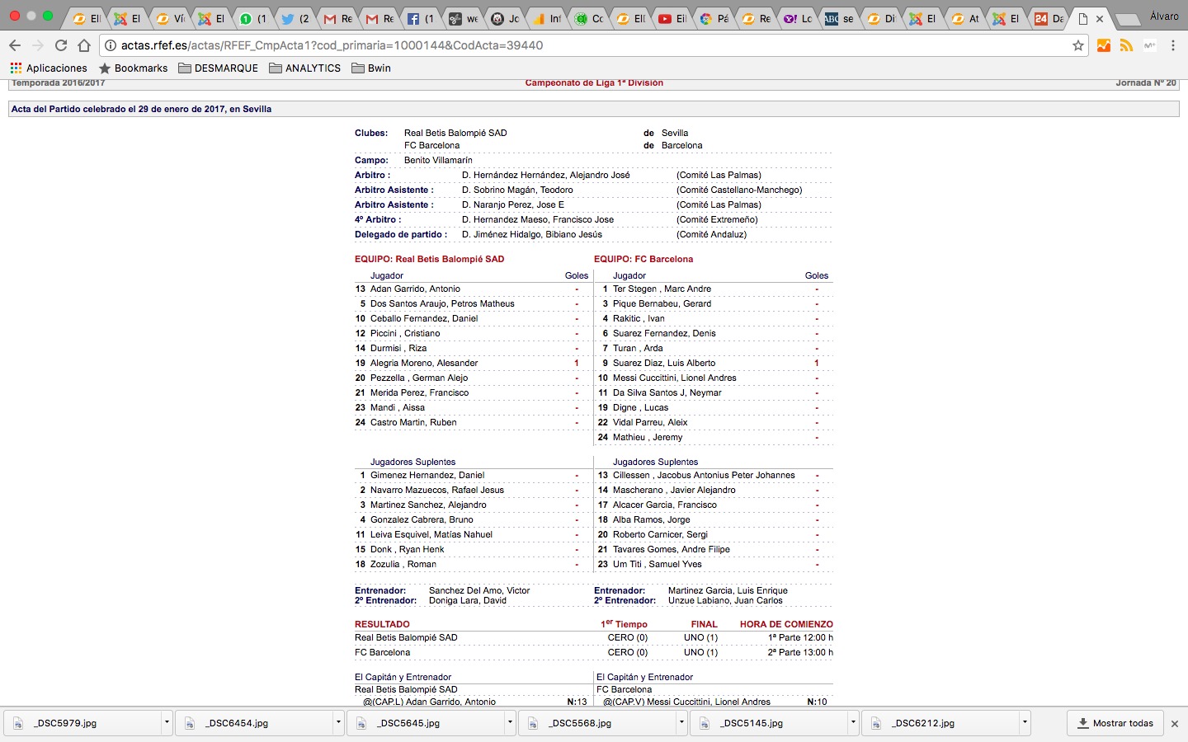Click Mostrar todas downloads button

[x=1115, y=723]
